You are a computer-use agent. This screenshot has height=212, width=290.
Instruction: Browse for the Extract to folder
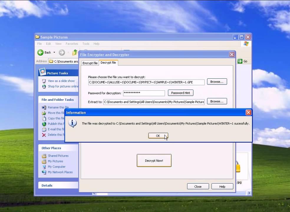point(217,101)
